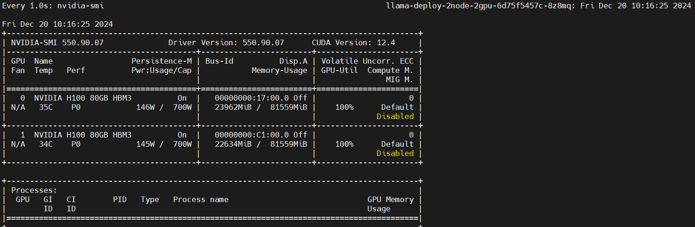Click the Memory-Usage column header
Screen dimensions: 695x227
pos(279,70)
